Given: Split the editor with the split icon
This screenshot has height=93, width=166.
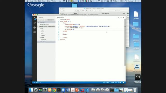Looking at the screenshot, I should click(119, 17).
